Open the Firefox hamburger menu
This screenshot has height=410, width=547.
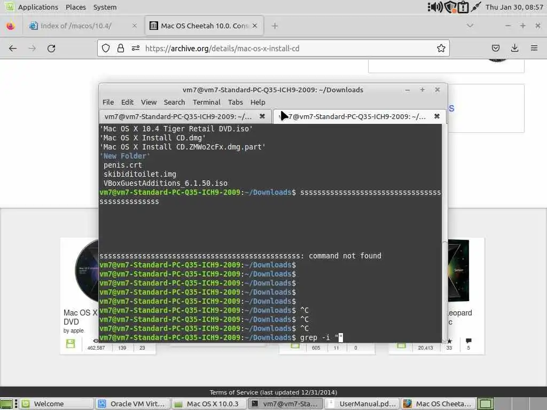(x=534, y=49)
